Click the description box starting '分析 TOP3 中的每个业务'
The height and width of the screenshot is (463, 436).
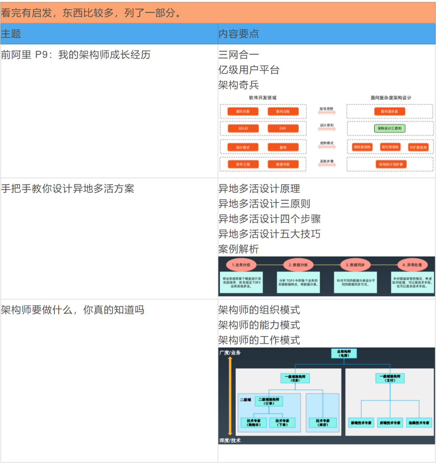298,282
